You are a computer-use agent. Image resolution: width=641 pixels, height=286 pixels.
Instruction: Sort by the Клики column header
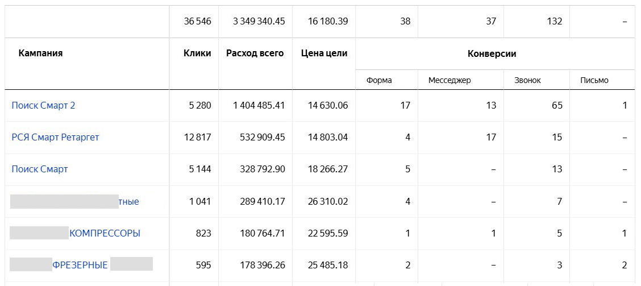(x=197, y=53)
